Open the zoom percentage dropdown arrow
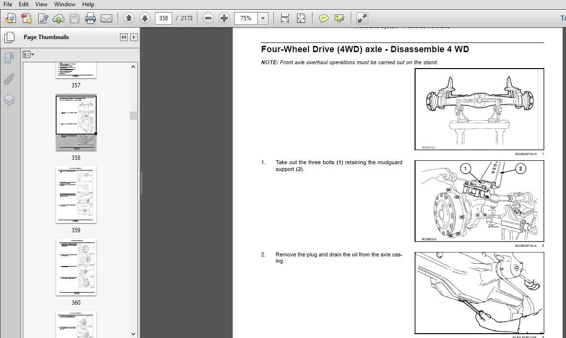566x338 pixels. [263, 18]
